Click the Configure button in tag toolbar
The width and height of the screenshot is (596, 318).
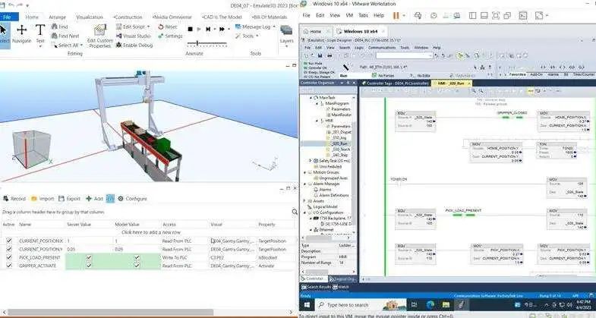coord(132,198)
